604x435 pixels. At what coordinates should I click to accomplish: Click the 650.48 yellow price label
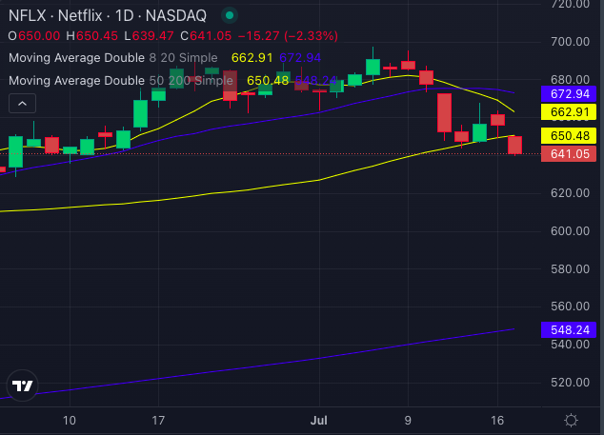click(569, 135)
